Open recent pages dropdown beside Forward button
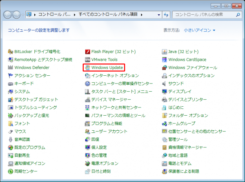This screenshot has width=245, height=182. [23, 15]
